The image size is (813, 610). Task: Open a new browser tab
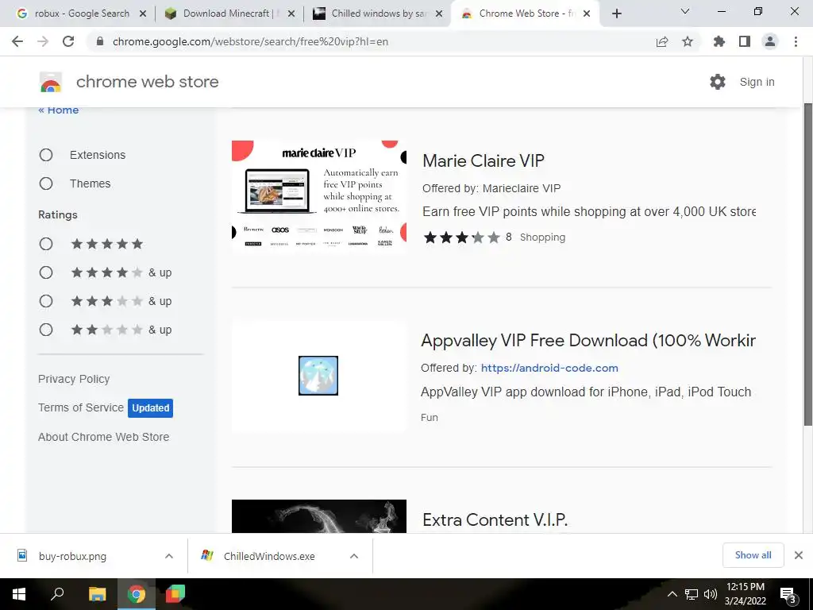616,14
